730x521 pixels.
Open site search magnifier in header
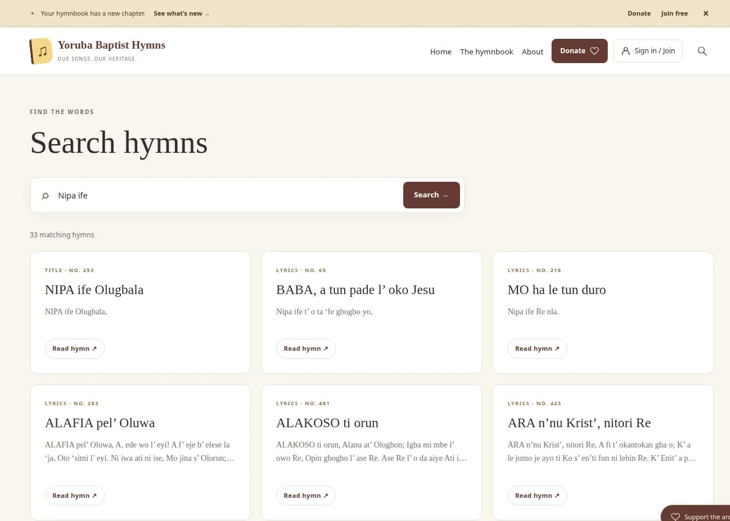click(702, 51)
